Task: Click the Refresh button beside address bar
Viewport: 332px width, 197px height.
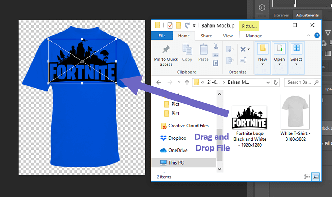Action: tap(276, 82)
